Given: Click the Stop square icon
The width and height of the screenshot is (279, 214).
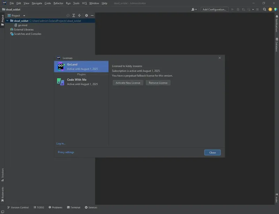Looking at the screenshot, I should pos(257,9).
